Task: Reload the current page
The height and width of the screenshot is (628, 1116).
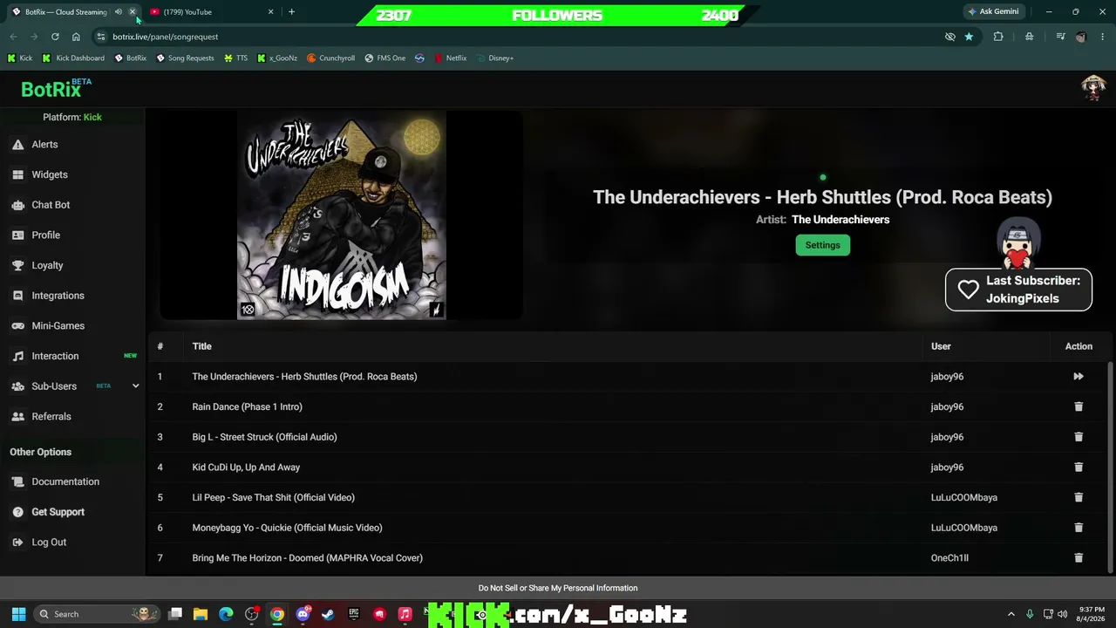Action: point(55,37)
